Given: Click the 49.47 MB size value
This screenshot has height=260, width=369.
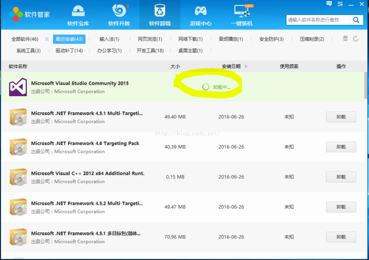Looking at the screenshot, I should pyautogui.click(x=175, y=207).
